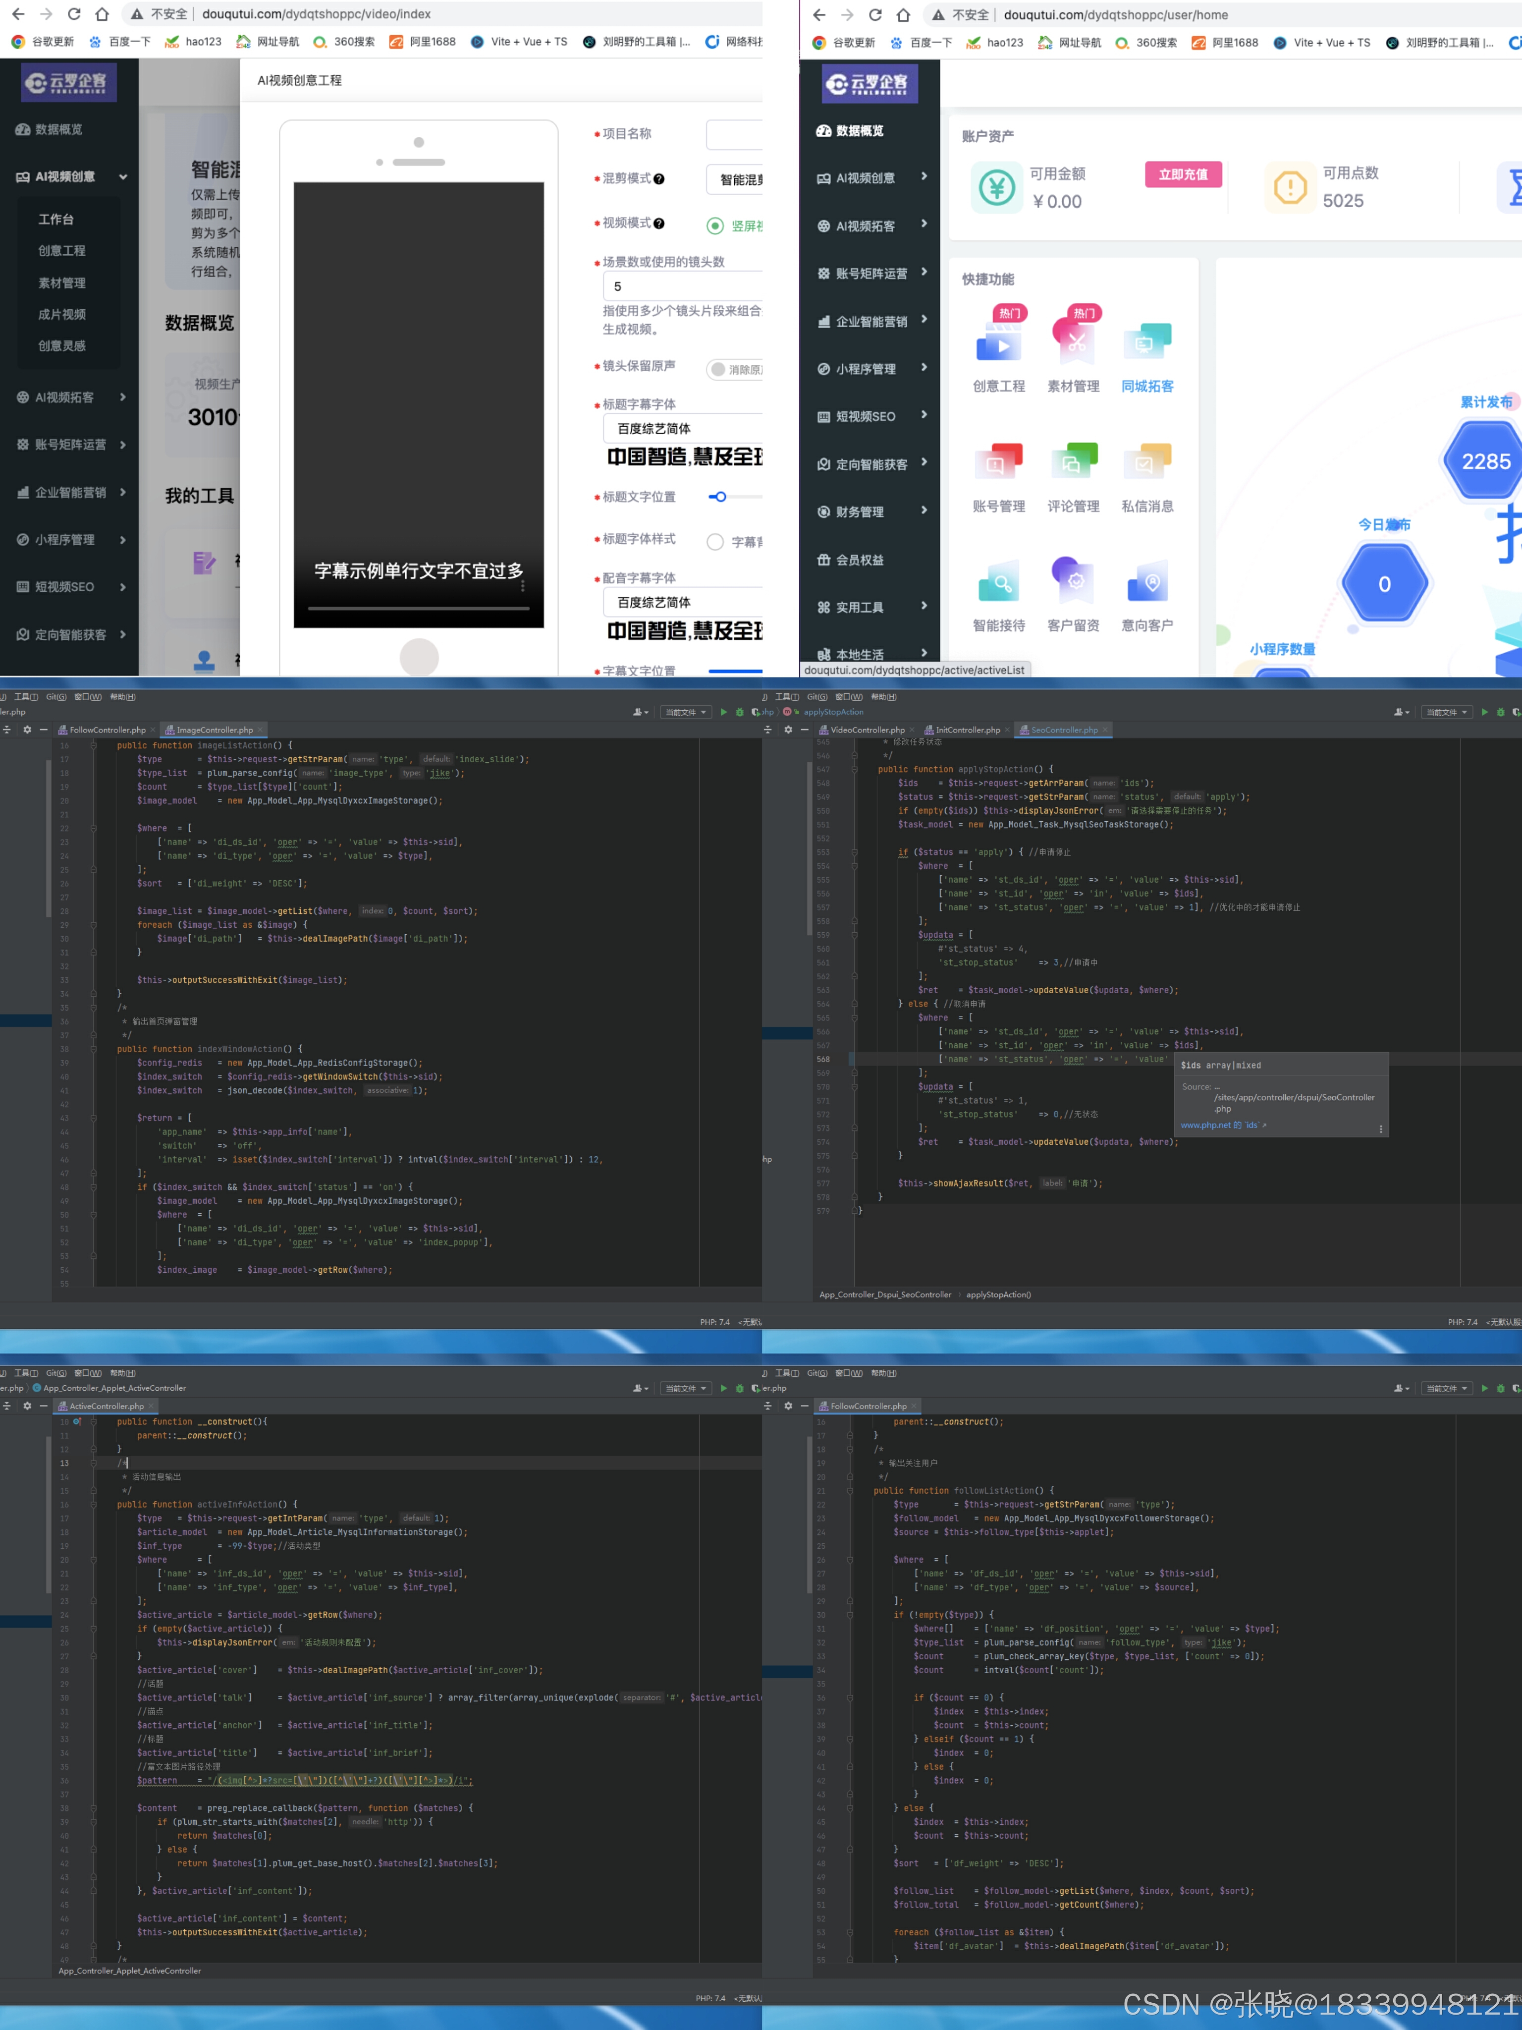
Task: Select the 竖屏 video mode radio
Action: (715, 226)
